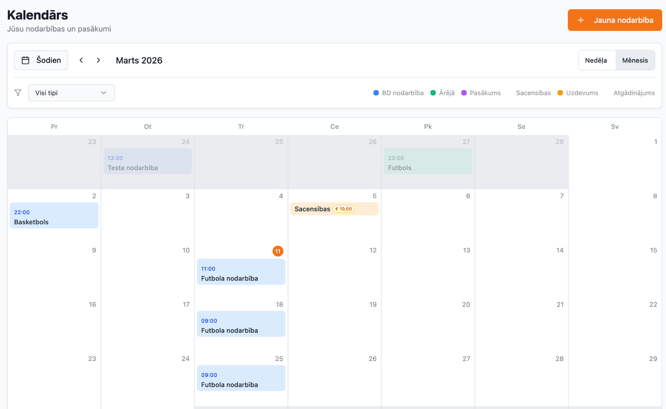Select day 1 in the Sv column
Screen dimensions: 666x409
[x=655, y=142]
